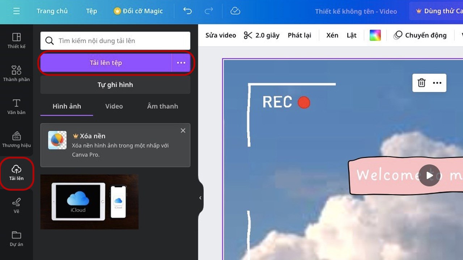Select the REC text on canvas
Viewport: 463px width, 260px height.
point(277,102)
